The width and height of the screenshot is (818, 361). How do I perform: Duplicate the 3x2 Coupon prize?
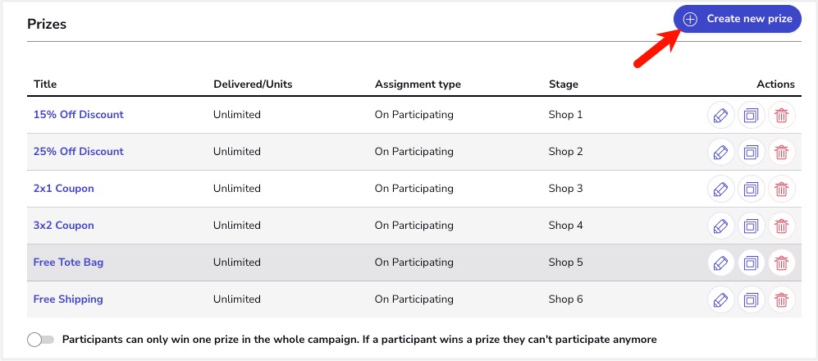click(751, 226)
